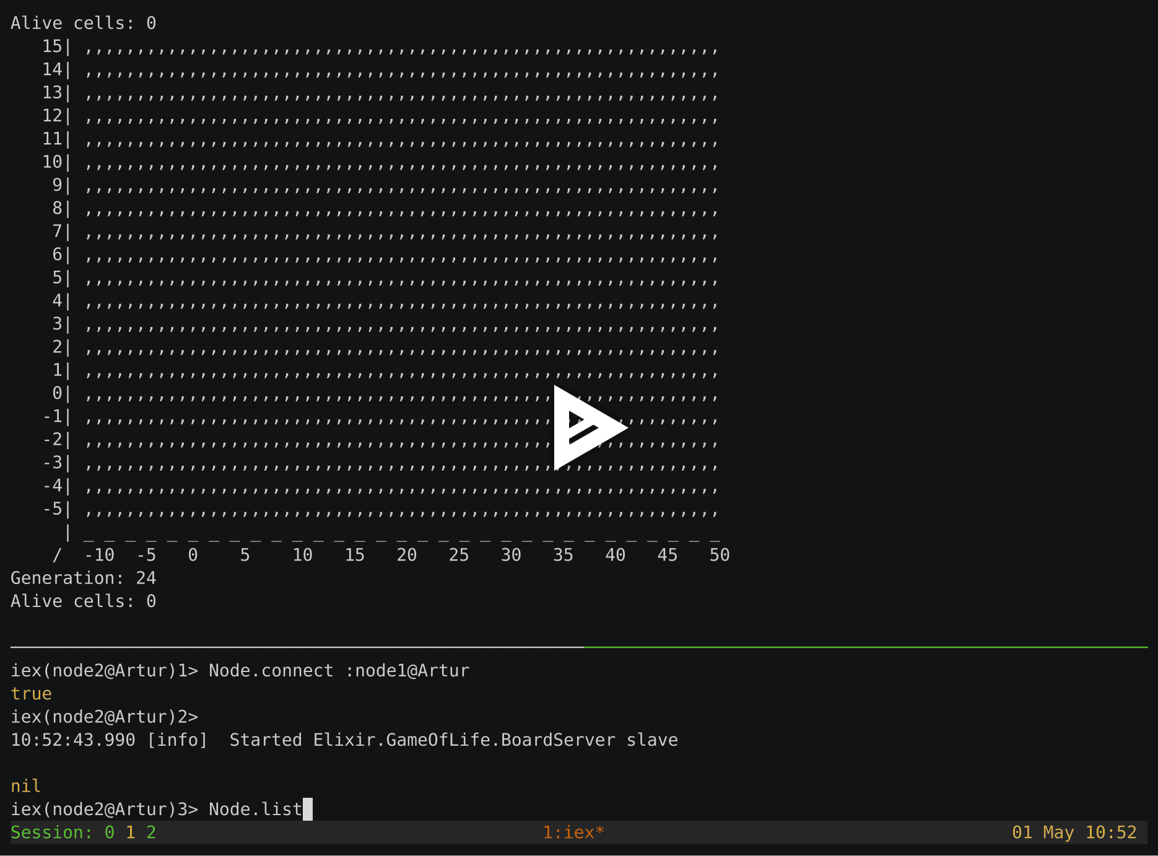
Task: Click the true output text
Action: point(31,693)
